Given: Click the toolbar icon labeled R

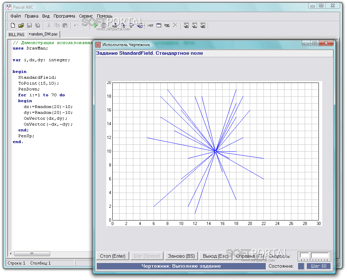Looking at the screenshot, I should pos(202,25).
